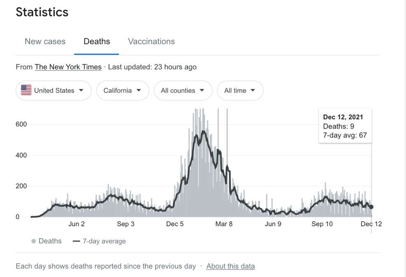Click the Dec 12 data point marker

click(371, 207)
